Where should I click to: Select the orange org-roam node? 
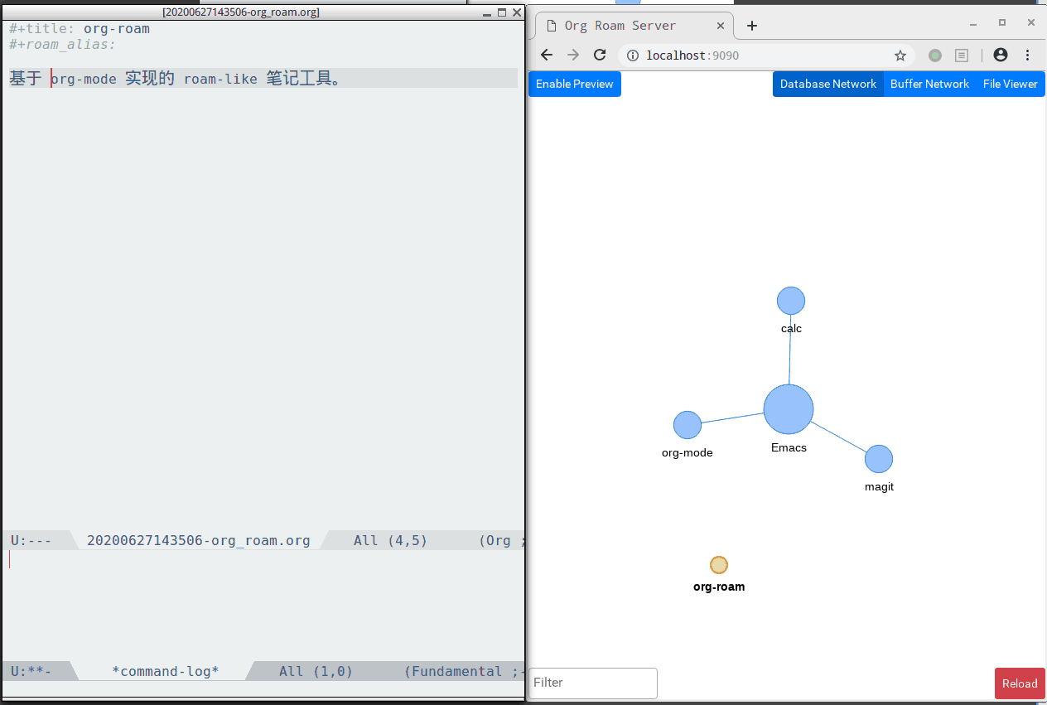coord(719,565)
